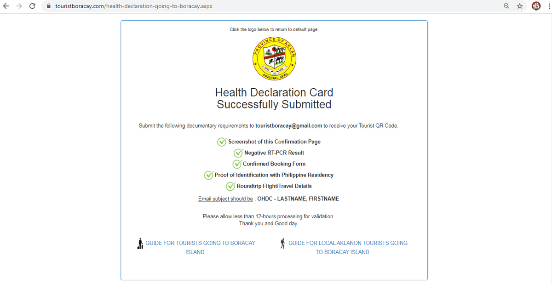The width and height of the screenshot is (552, 284).
Task: Click the touristboracay@gmail.com email address
Action: pos(288,125)
